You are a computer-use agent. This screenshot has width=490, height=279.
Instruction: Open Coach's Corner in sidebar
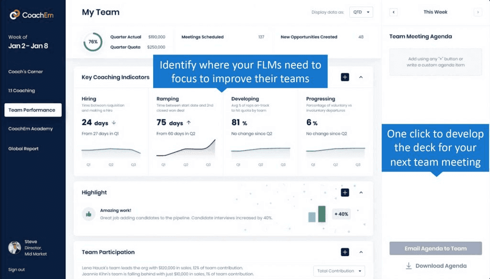(x=25, y=72)
